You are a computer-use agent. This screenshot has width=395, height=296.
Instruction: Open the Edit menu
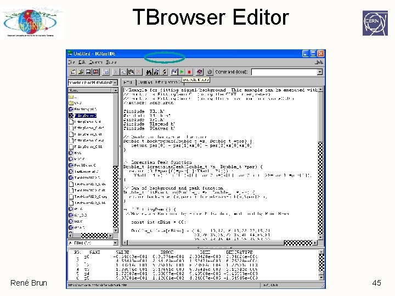pos(82,62)
